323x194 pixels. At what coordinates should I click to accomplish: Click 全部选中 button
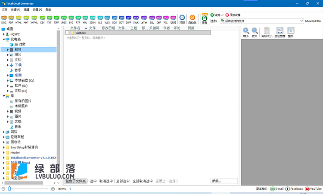point(123,181)
